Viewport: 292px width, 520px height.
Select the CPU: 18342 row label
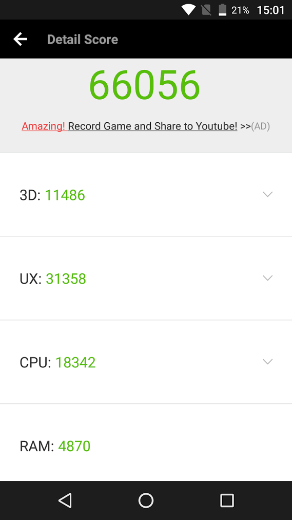click(x=57, y=362)
